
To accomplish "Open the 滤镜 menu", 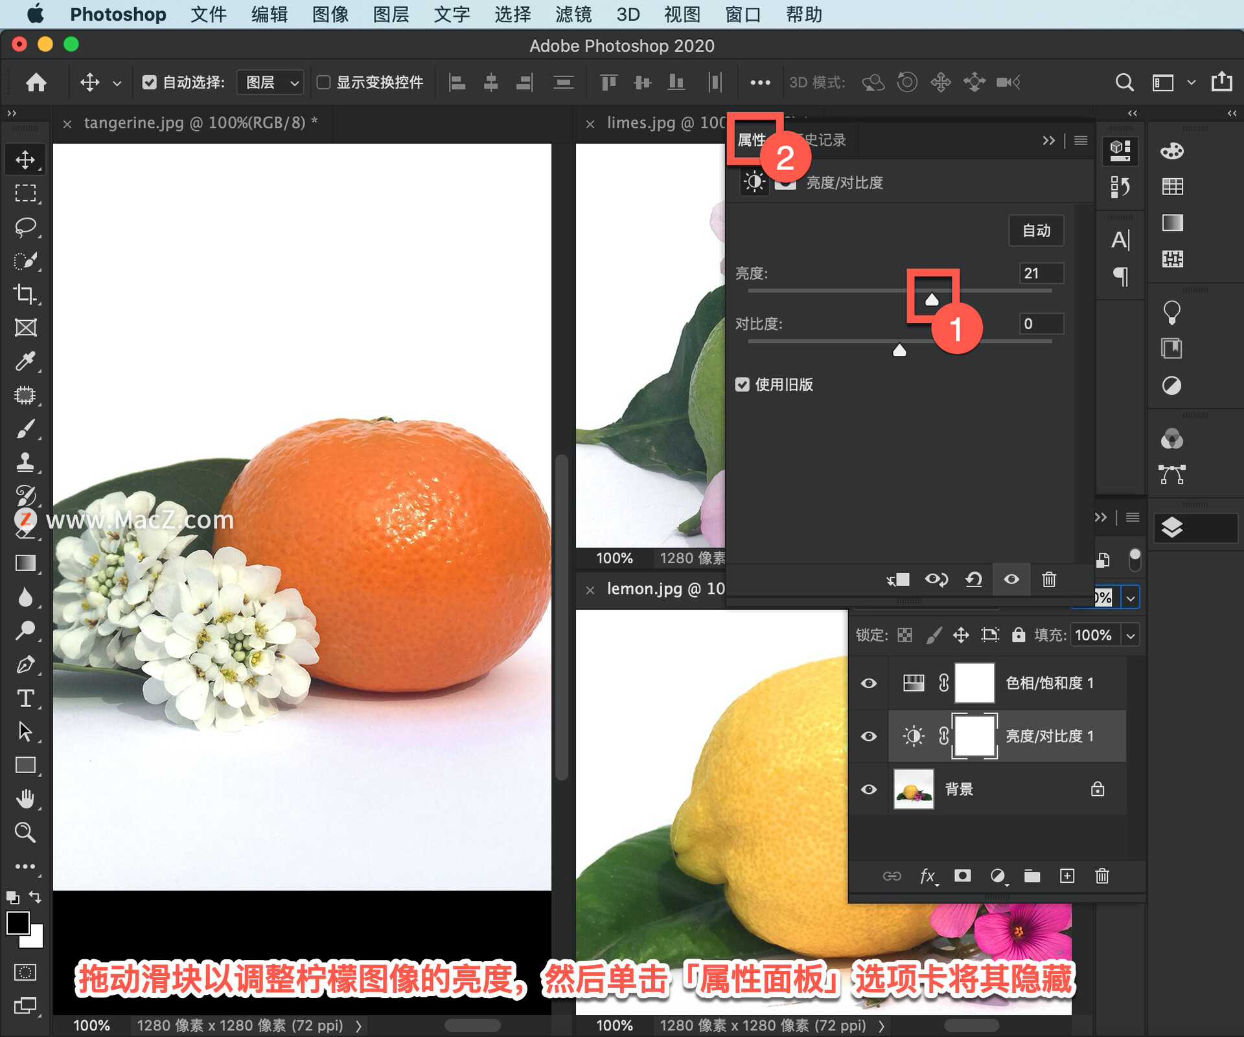I will point(573,14).
